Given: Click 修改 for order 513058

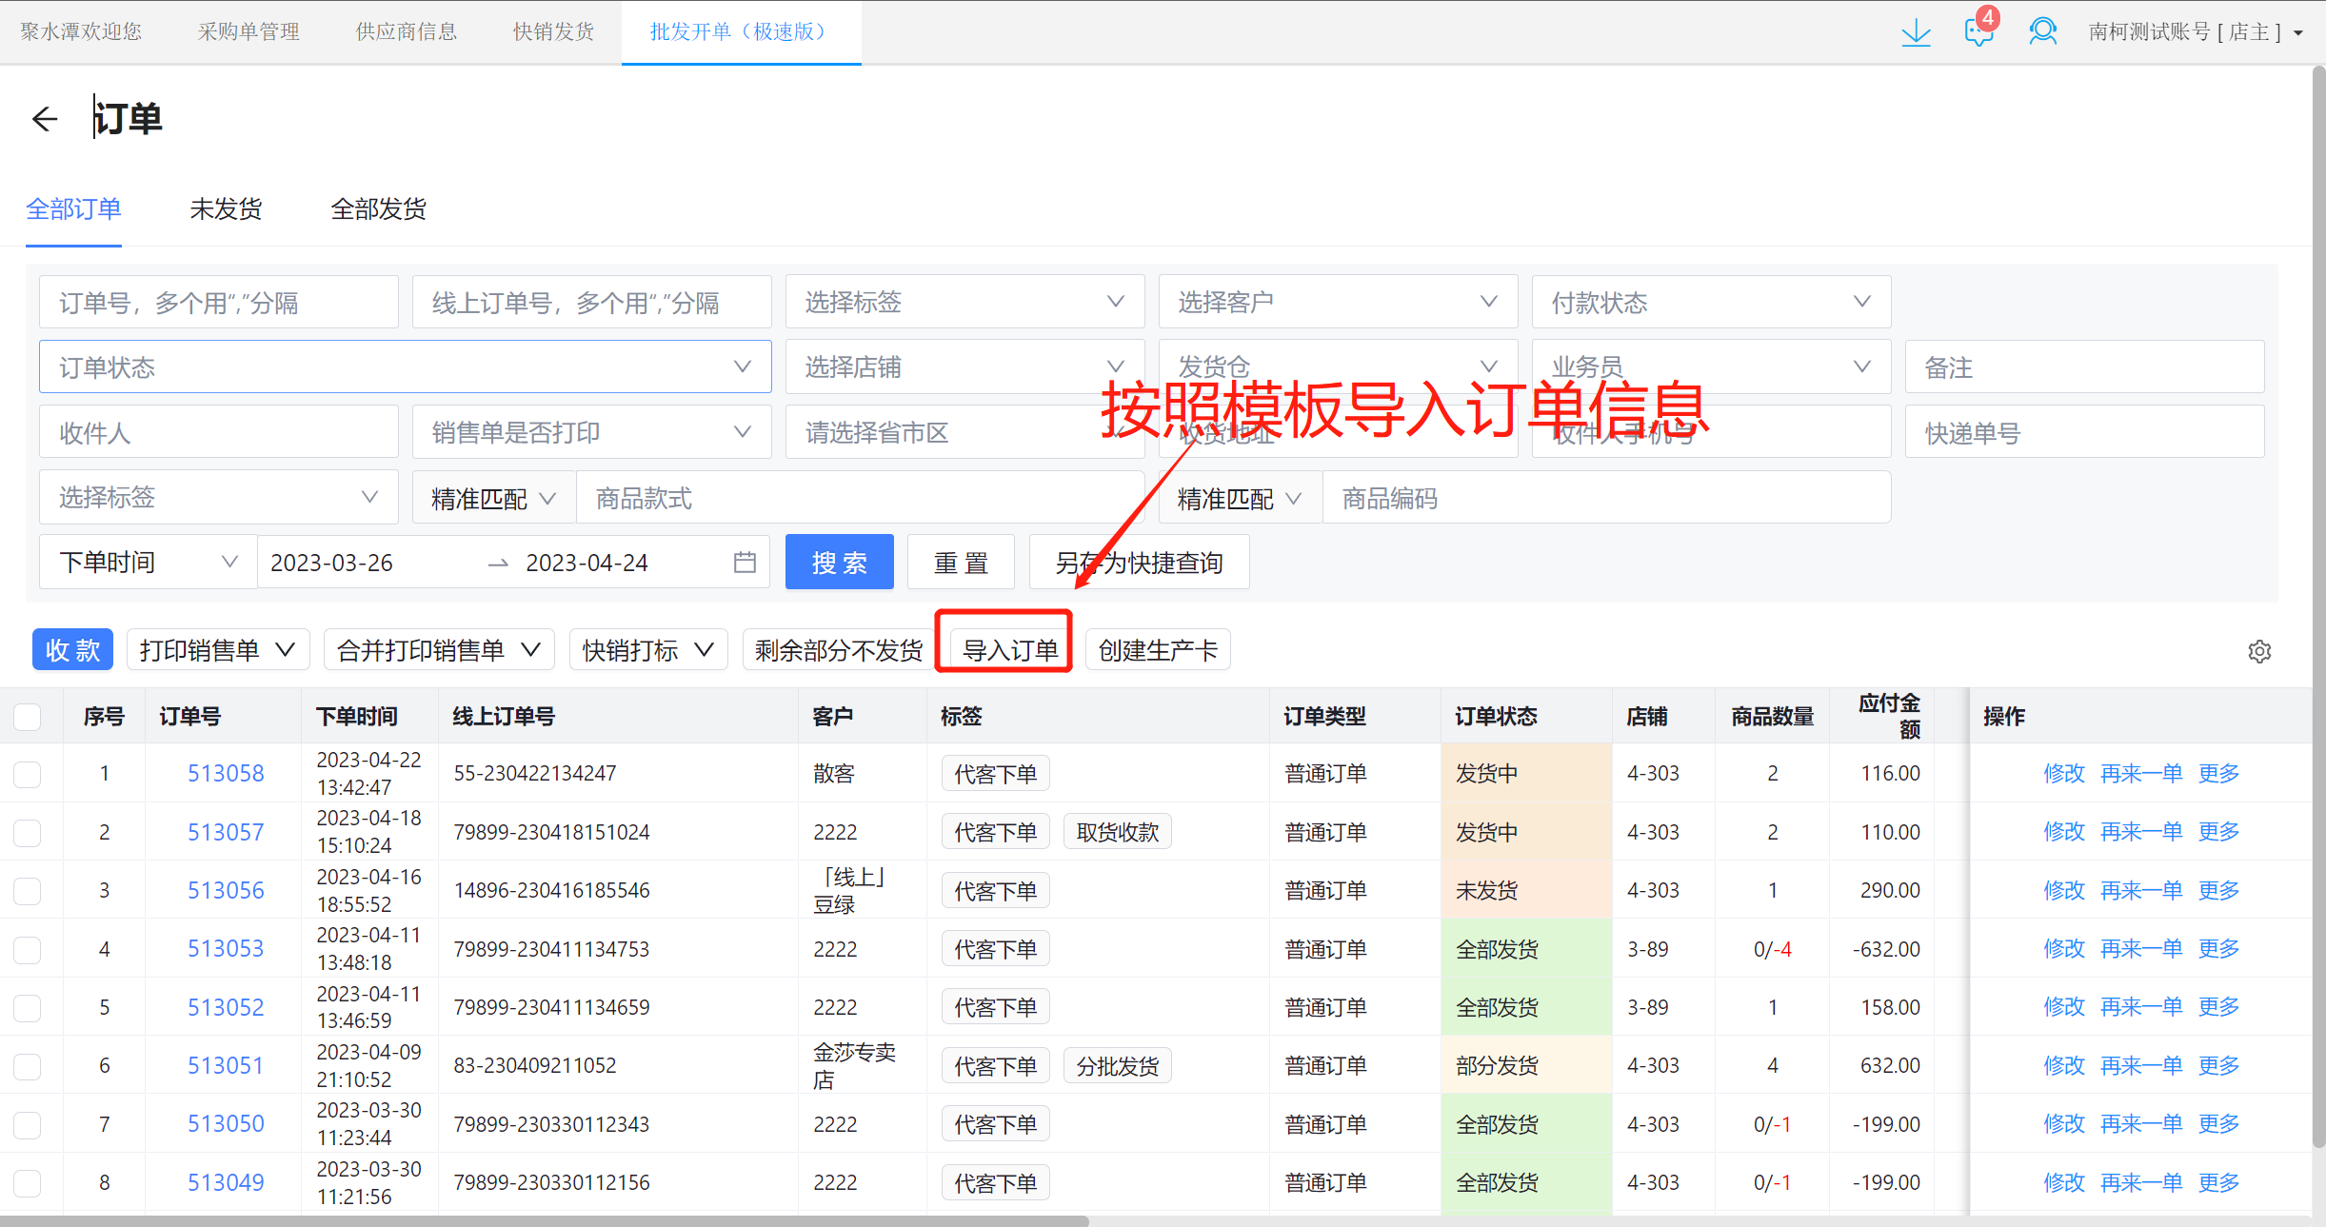Looking at the screenshot, I should coord(2063,774).
